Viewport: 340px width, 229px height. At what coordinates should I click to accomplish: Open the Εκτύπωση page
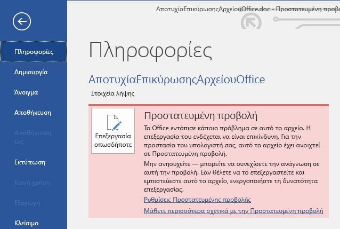point(30,162)
